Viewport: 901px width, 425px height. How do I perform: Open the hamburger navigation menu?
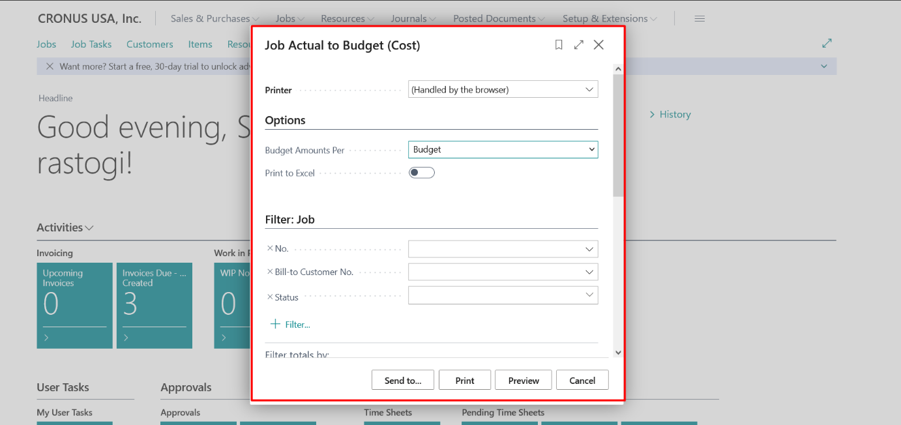[x=700, y=18]
